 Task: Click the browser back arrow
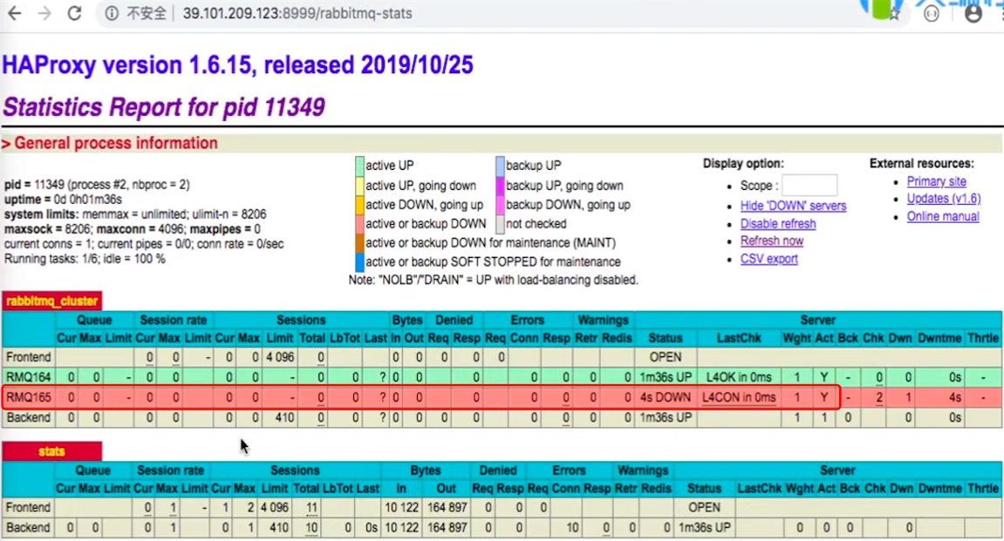coord(14,13)
